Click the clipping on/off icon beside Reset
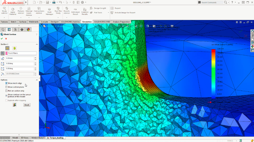This screenshot has height=142, width=254. point(15,105)
